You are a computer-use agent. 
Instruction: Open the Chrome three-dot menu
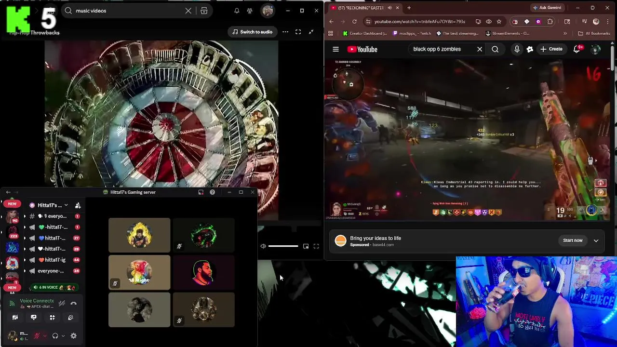tap(608, 22)
